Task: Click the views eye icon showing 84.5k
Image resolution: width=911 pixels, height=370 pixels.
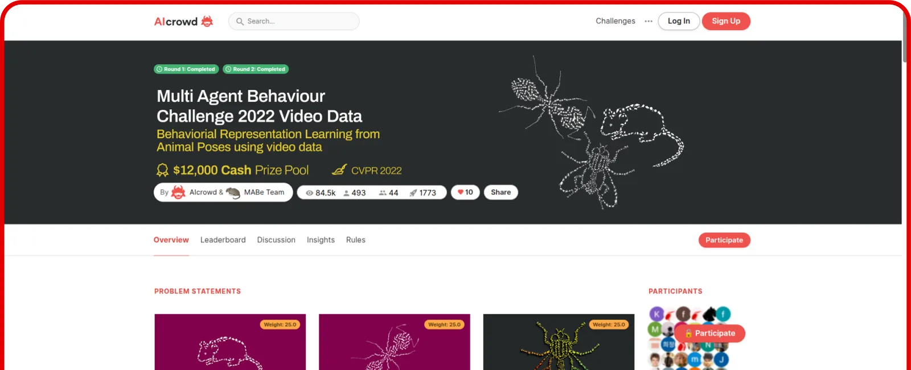Action: pos(309,193)
